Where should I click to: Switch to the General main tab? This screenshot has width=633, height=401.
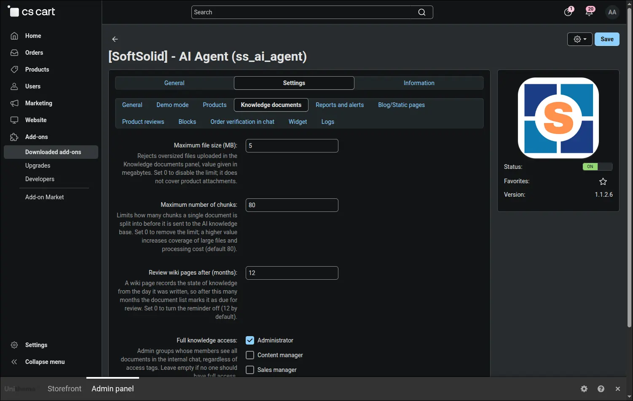click(x=174, y=83)
